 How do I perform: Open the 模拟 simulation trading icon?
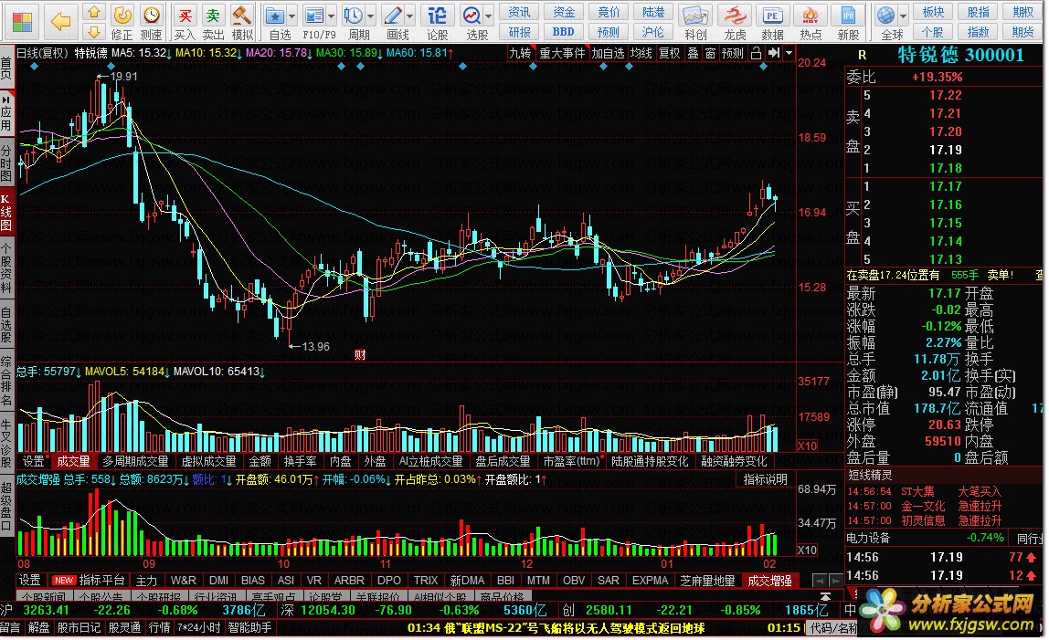coord(242,21)
